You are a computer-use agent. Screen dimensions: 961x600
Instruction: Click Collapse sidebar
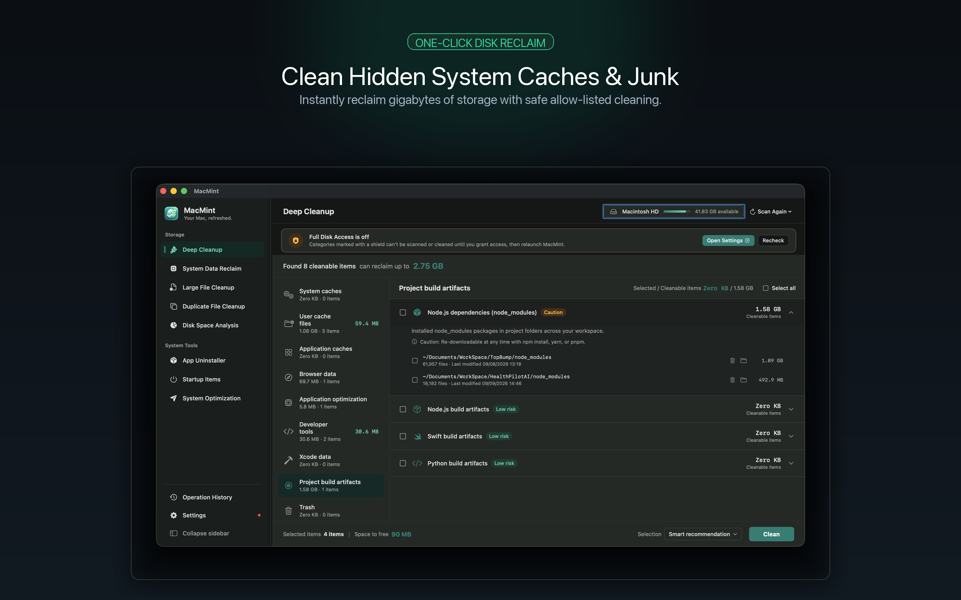[x=213, y=533]
